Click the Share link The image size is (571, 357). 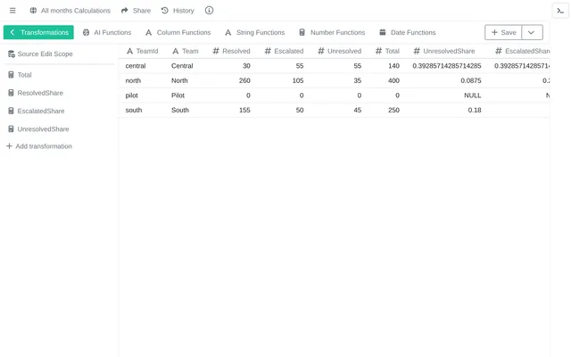pyautogui.click(x=137, y=11)
